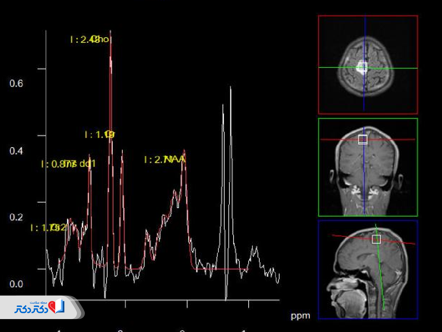Click the voxel box on axial image
Image resolution: width=442 pixels, height=332 pixels.
pos(363,67)
